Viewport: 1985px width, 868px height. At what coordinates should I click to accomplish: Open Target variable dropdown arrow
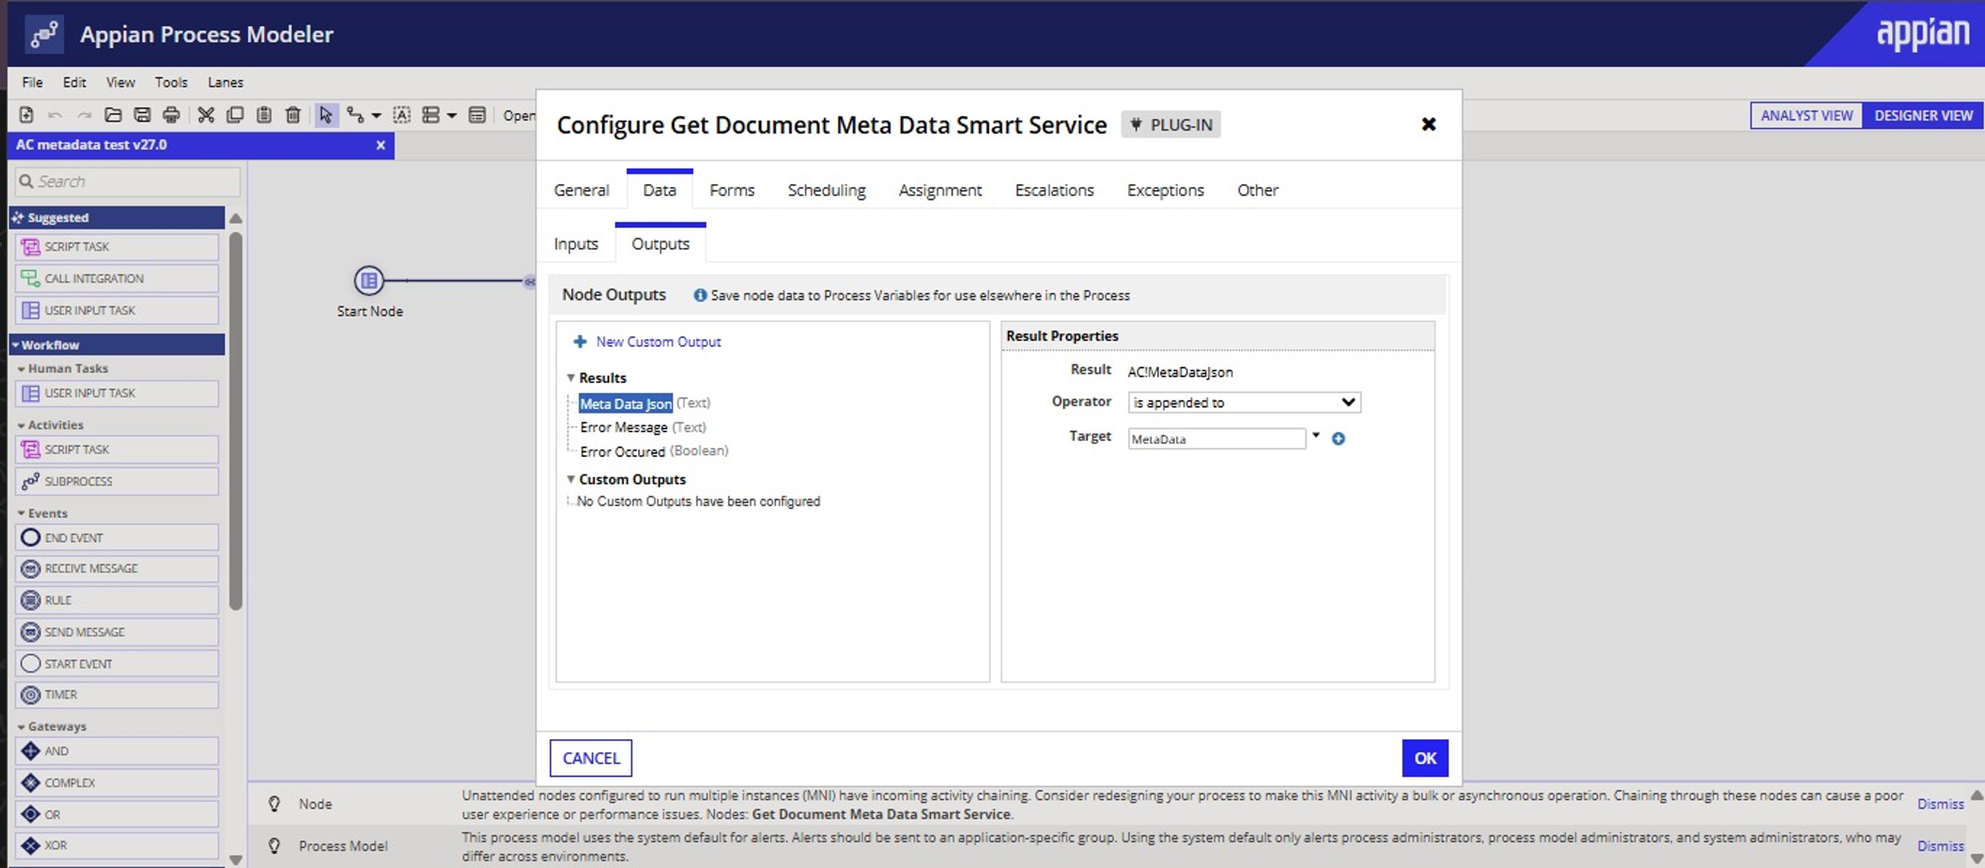[1316, 436]
